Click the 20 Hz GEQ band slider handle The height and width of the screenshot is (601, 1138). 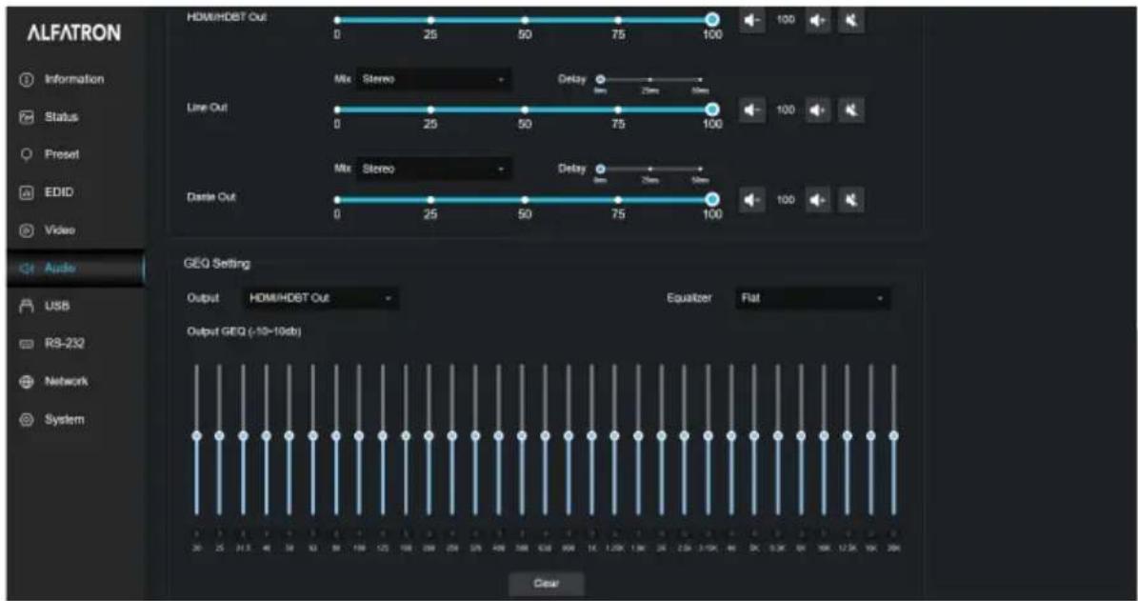tap(196, 435)
